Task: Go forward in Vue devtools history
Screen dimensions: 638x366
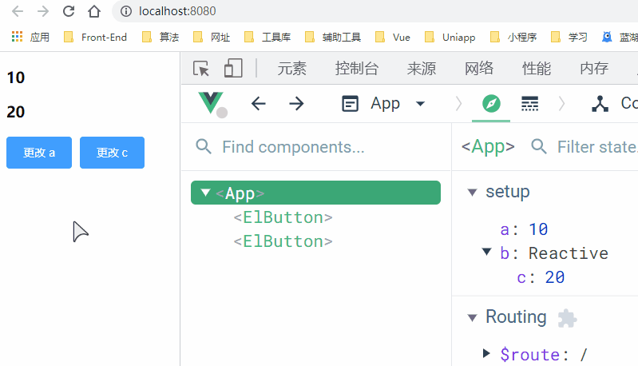Action: [296, 103]
